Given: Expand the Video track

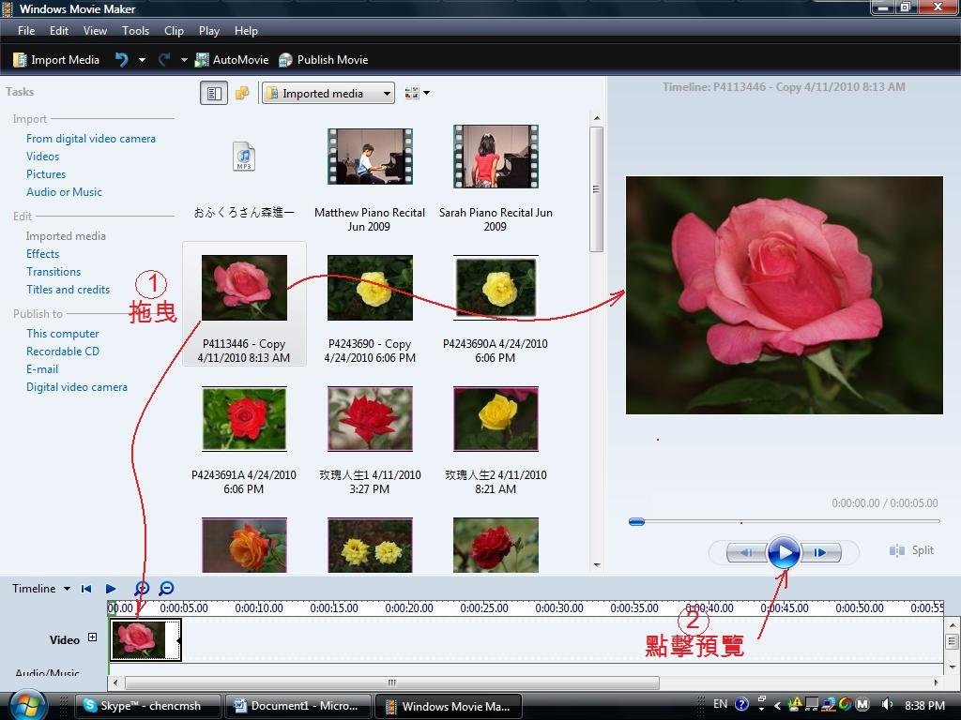Looking at the screenshot, I should pos(93,637).
